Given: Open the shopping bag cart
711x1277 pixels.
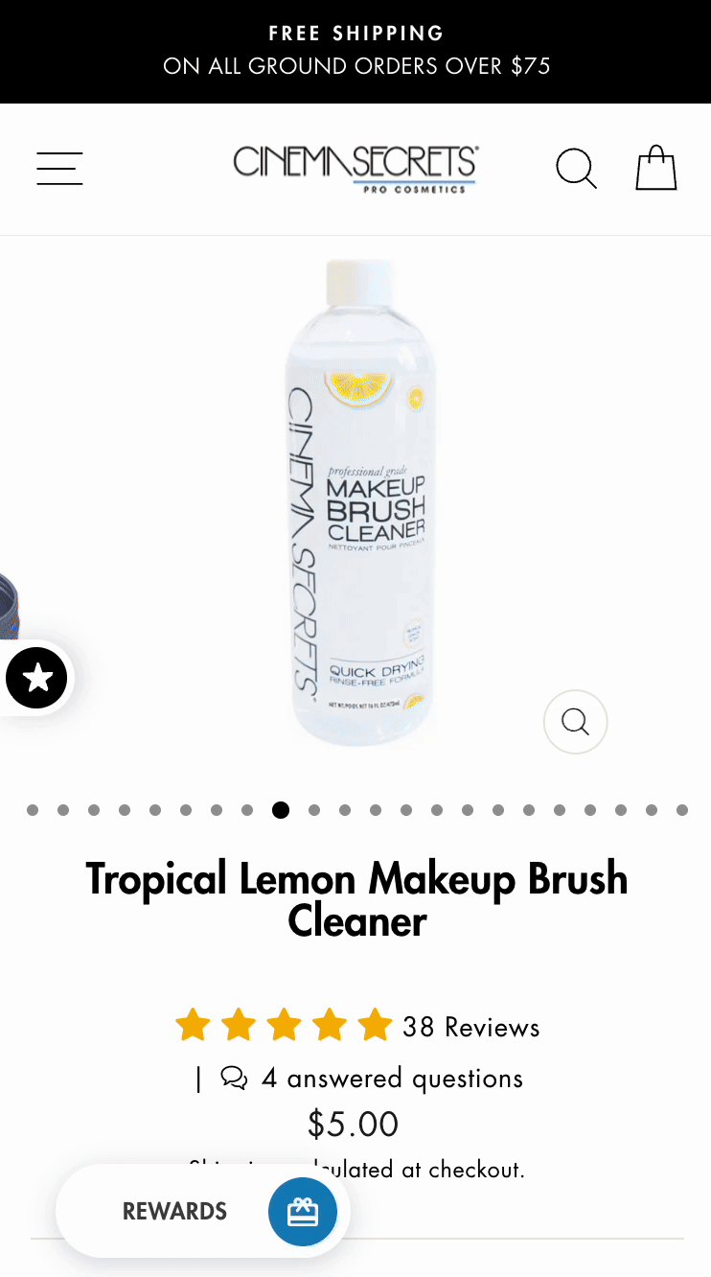Looking at the screenshot, I should pos(656,168).
